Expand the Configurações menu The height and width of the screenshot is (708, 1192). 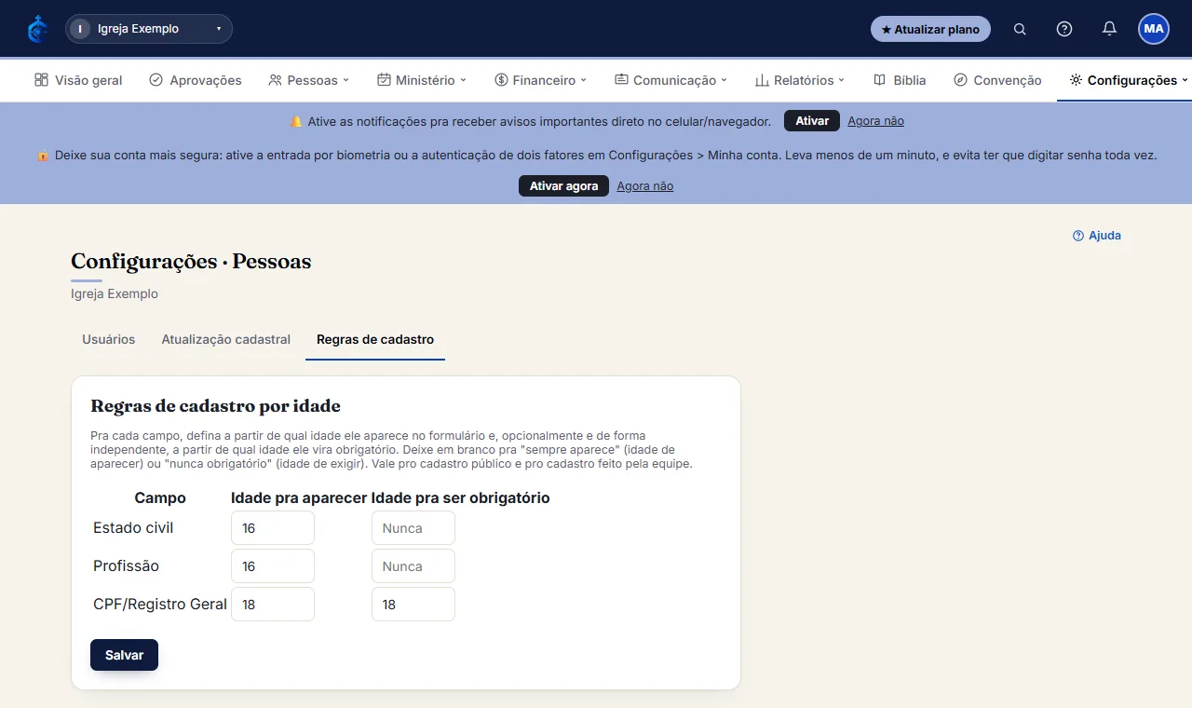click(1130, 80)
